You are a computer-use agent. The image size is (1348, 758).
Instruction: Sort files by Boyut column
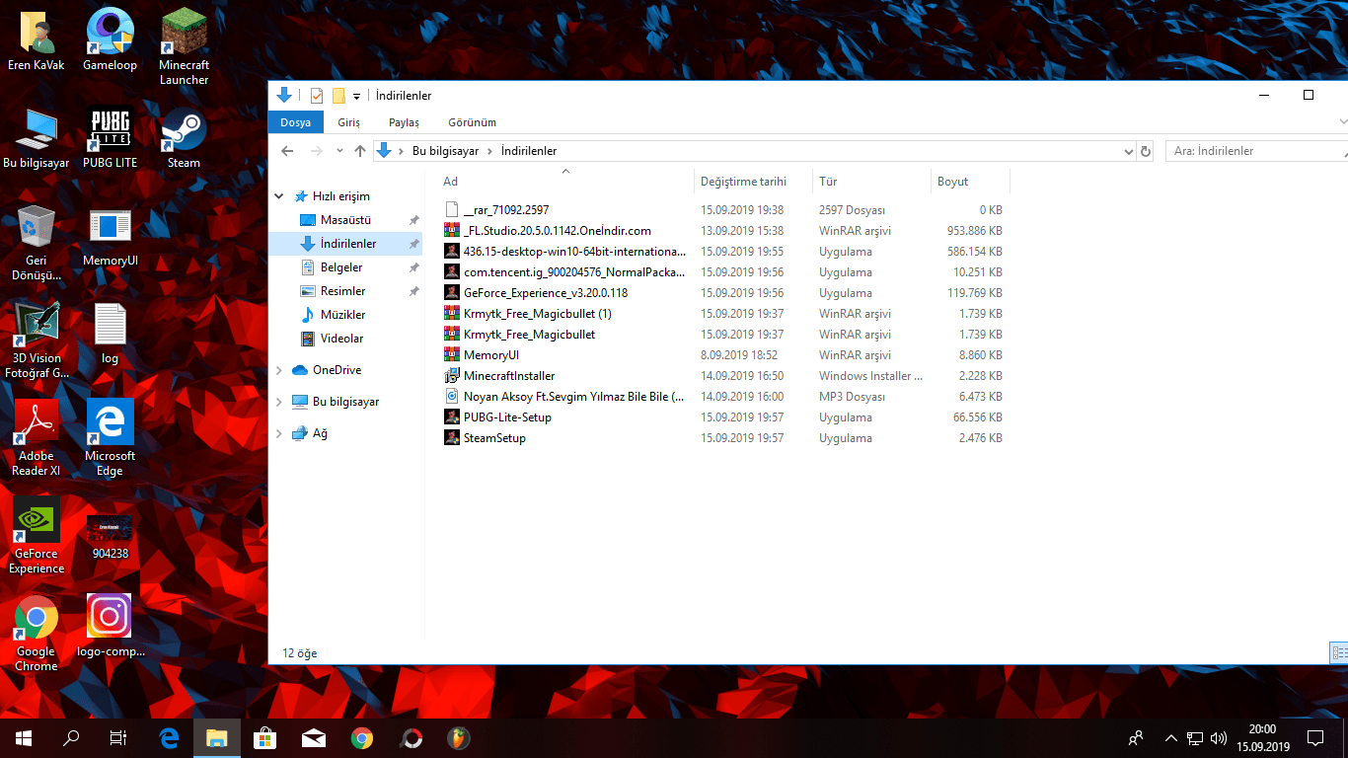pos(970,182)
